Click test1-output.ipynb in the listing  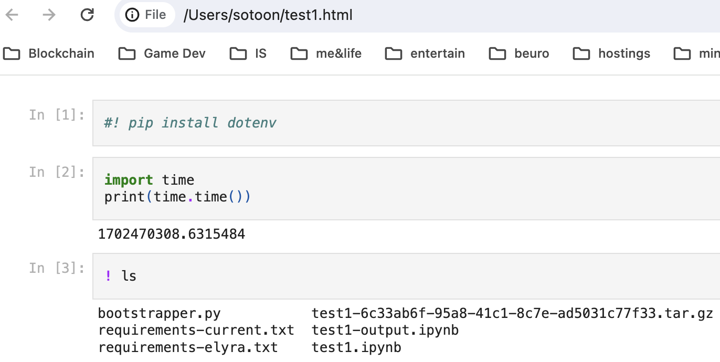(385, 331)
